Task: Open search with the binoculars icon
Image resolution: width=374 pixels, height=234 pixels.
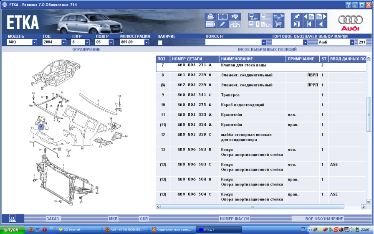Action: [235, 17]
